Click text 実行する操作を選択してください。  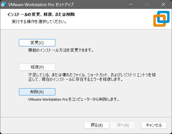pos(39,22)
